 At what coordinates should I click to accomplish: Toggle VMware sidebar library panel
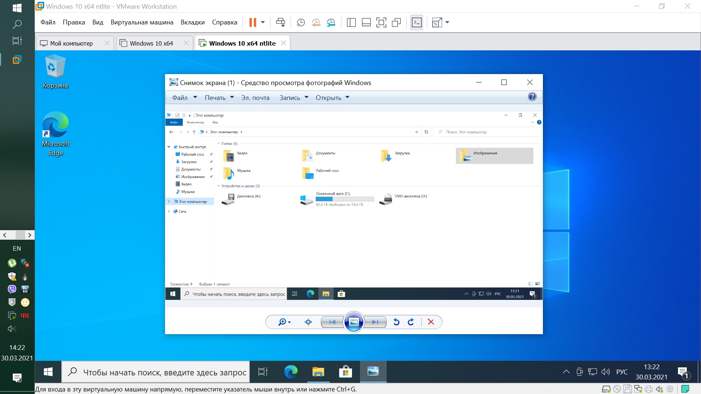pyautogui.click(x=351, y=23)
